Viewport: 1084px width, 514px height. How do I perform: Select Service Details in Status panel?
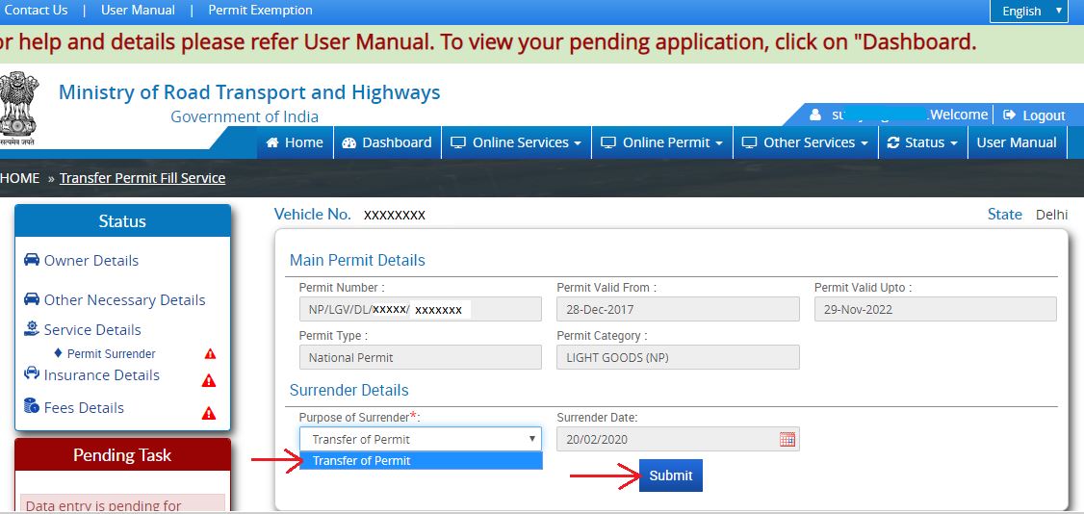(92, 329)
